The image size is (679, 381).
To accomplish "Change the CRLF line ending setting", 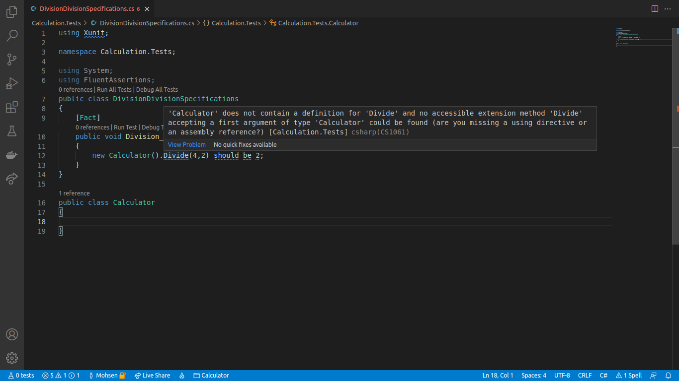I will pyautogui.click(x=585, y=376).
